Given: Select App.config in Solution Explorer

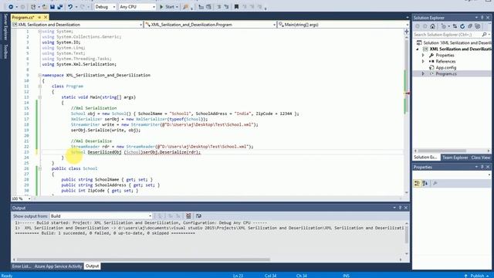Looking at the screenshot, I should (x=446, y=67).
